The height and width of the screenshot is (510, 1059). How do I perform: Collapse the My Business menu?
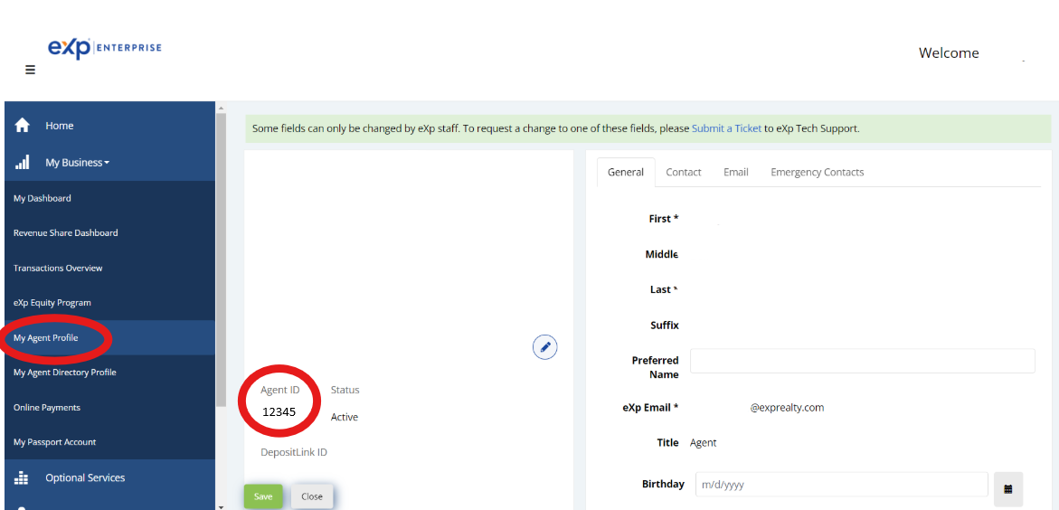[78, 163]
